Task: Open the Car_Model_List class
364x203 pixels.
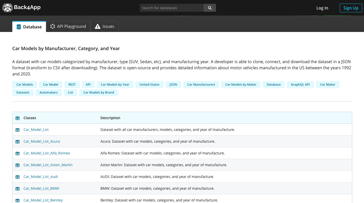Action: (36, 130)
